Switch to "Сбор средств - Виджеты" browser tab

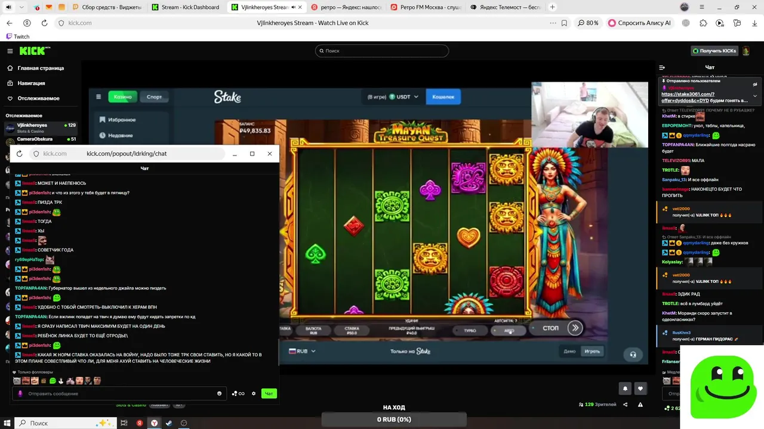(106, 7)
